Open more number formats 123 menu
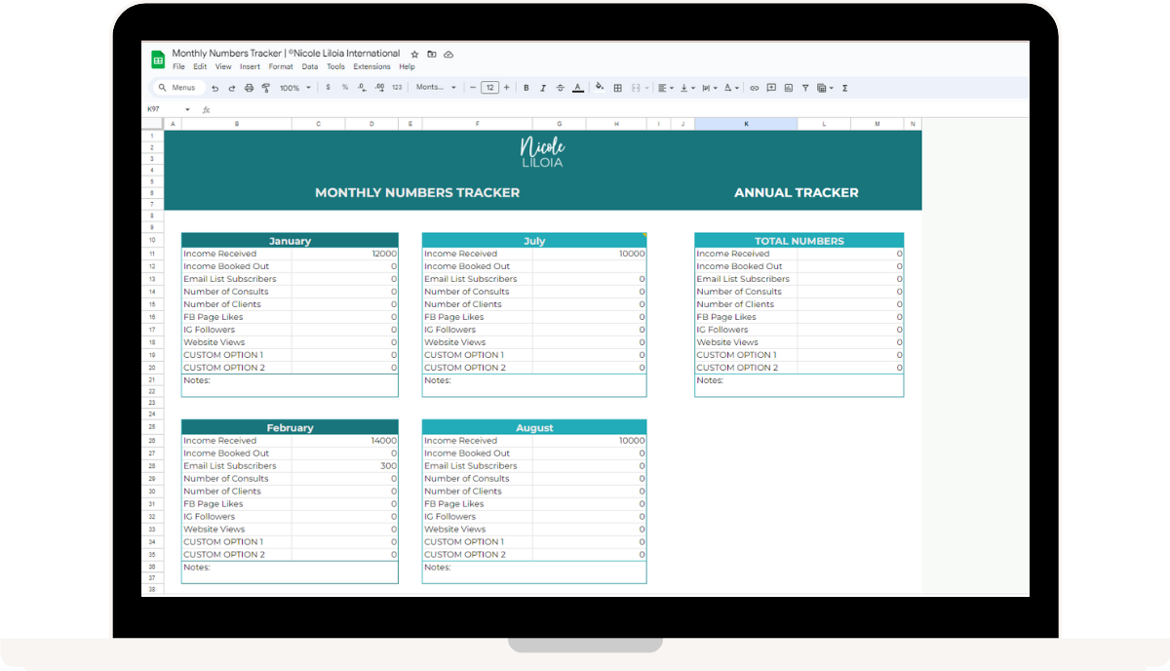The height and width of the screenshot is (671, 1170). pos(397,88)
